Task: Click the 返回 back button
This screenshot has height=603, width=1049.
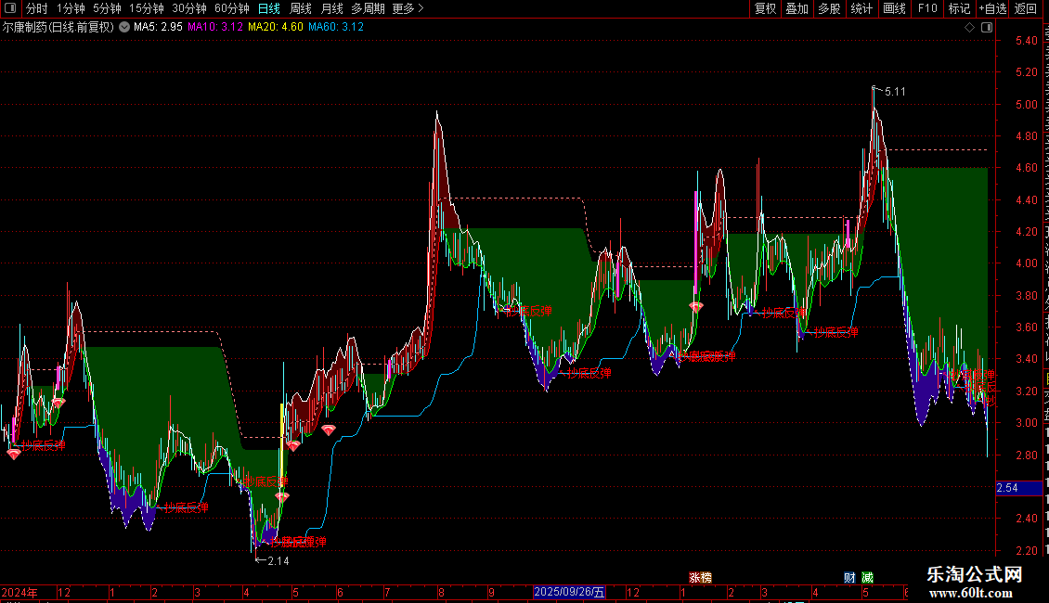Action: point(1026,8)
